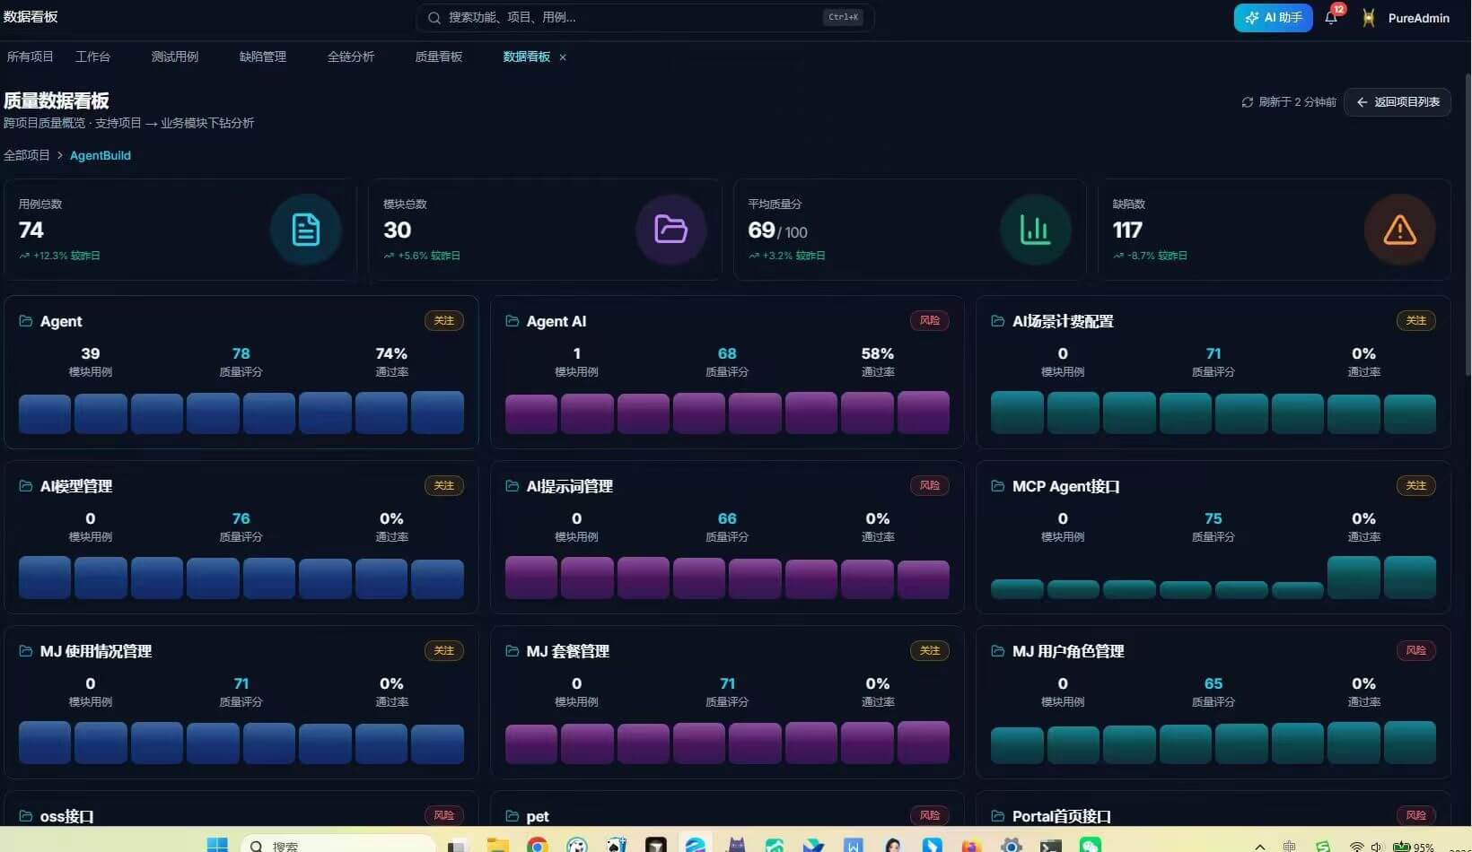This screenshot has height=852, width=1472.
Task: Click the refresh icon beside 刷新于 2 分钟前
Action: pyautogui.click(x=1247, y=102)
